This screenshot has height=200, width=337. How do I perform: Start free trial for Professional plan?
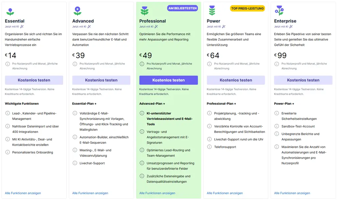[x=168, y=80]
